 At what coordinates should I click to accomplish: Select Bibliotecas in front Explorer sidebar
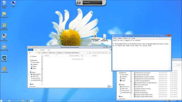(34, 60)
